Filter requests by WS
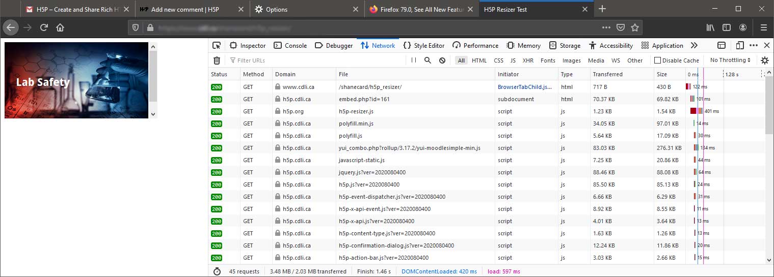 click(x=616, y=60)
